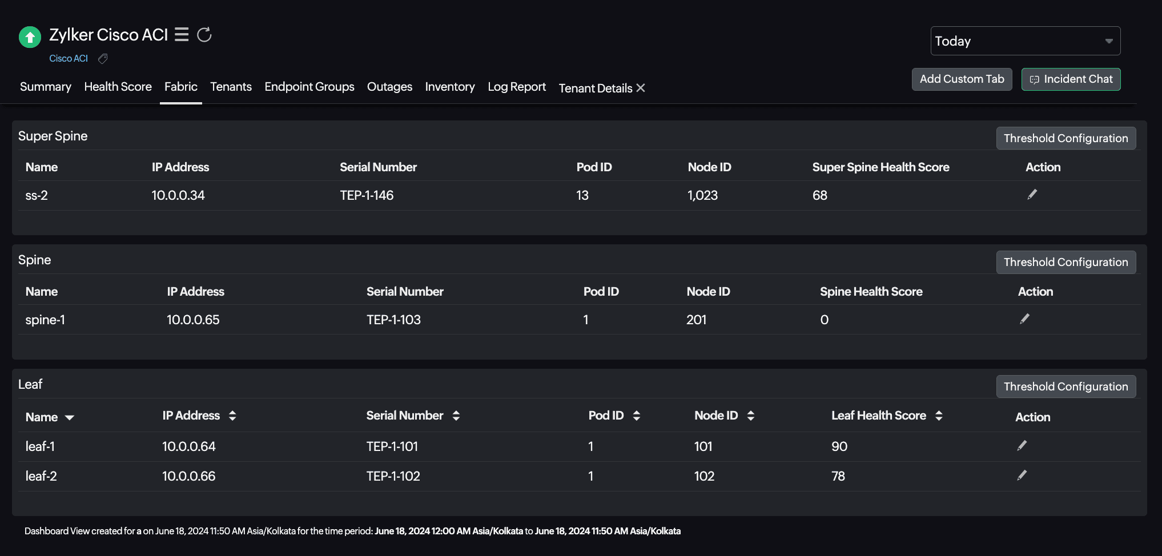Edit the leaf-1 row with pencil icon
The width and height of the screenshot is (1162, 556).
(x=1022, y=446)
